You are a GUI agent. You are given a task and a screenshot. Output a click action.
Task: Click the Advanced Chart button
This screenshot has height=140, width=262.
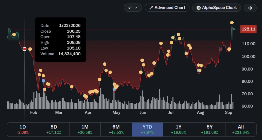(x=167, y=8)
